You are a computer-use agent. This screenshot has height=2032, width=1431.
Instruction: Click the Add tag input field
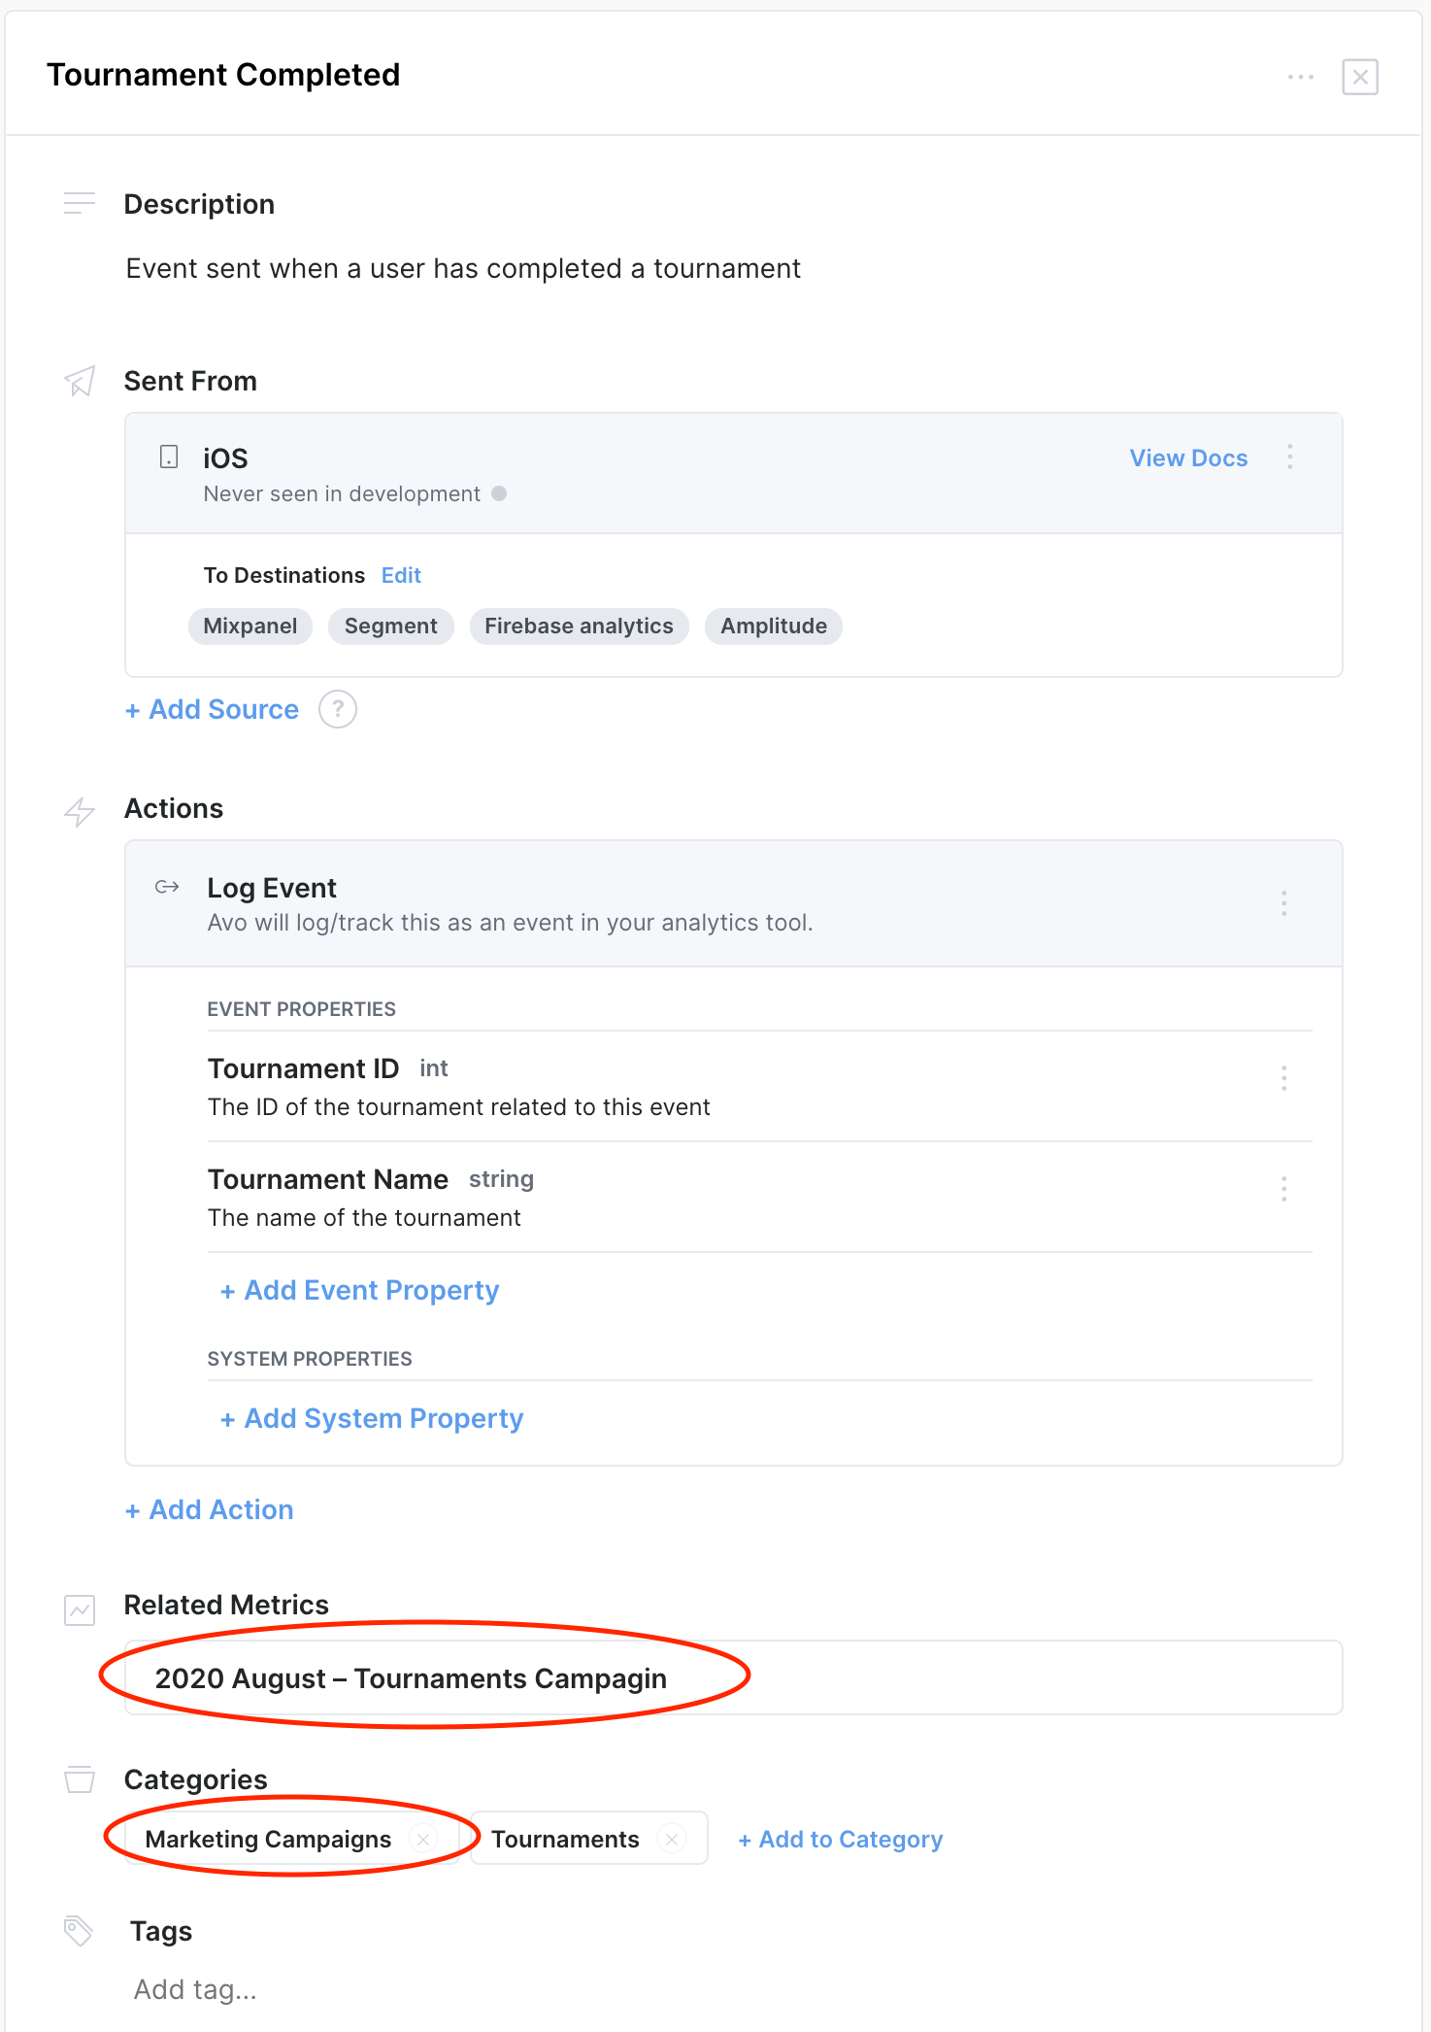point(196,1989)
